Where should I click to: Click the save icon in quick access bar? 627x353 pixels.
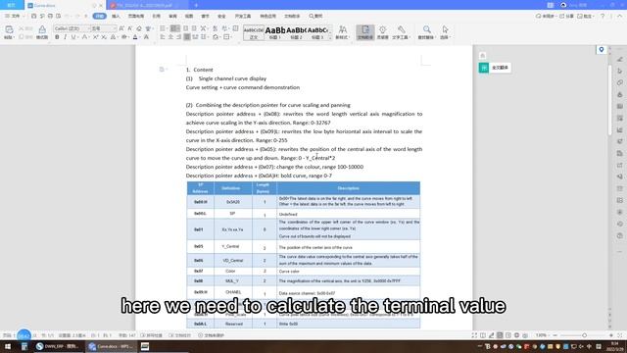pos(33,16)
